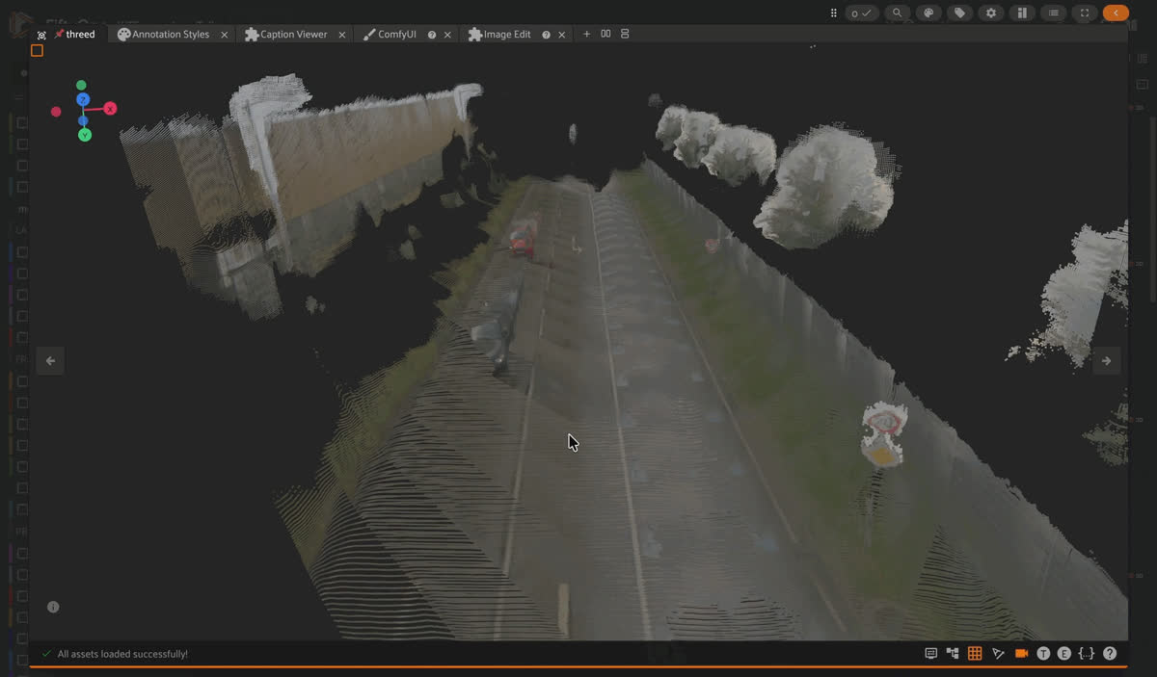Image resolution: width=1157 pixels, height=677 pixels.
Task: Toggle the orange camera icon
Action: [x=1021, y=653]
